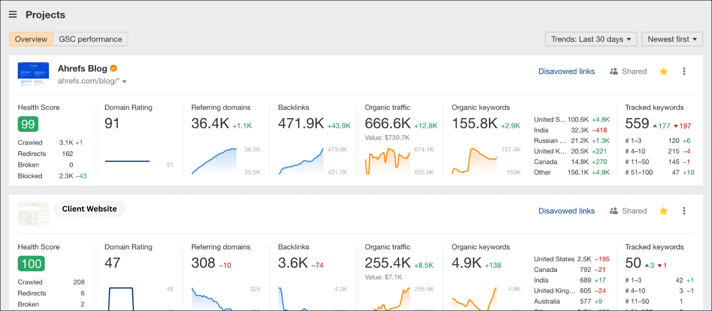
Task: Open Client Website three-dot options menu
Action: click(x=684, y=211)
